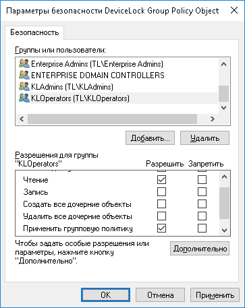Open Дополнительно advanced settings
Image resolution: width=245 pixels, height=308 pixels.
point(200,249)
